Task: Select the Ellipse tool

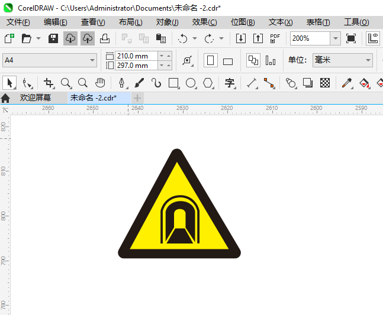Action: click(191, 83)
